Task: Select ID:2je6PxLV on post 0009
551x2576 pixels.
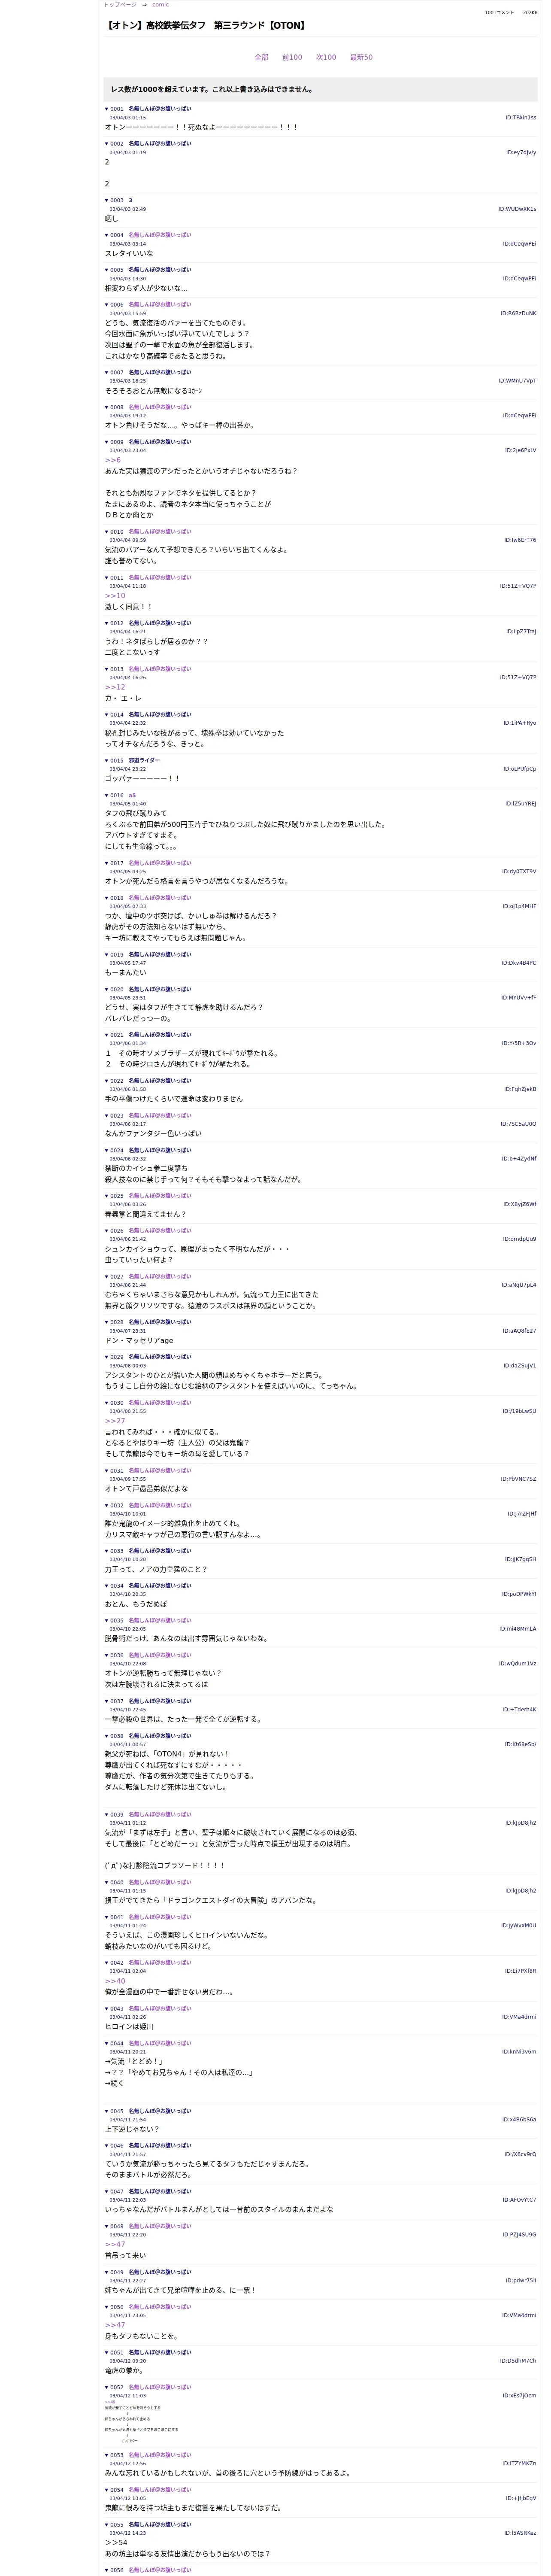Action: (520, 451)
